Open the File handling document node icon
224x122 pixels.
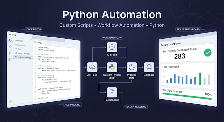112,92
